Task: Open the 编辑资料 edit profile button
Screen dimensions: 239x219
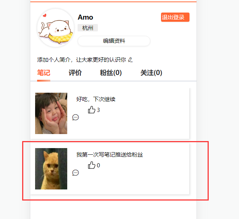Action: (x=114, y=41)
